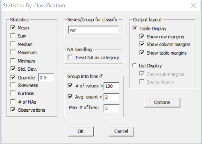The image size is (202, 144).
Task: Click the Max # of bins field
Action: pos(112,108)
